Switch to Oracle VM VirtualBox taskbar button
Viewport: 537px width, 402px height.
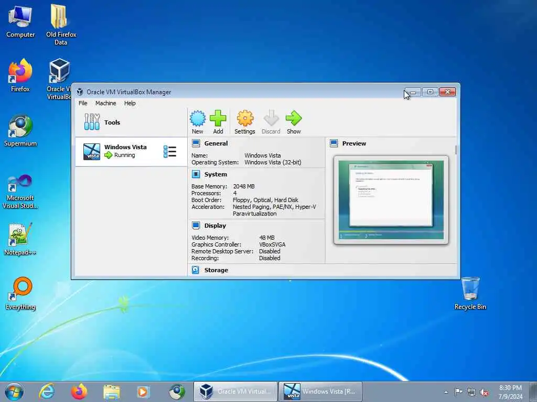pyautogui.click(x=235, y=392)
